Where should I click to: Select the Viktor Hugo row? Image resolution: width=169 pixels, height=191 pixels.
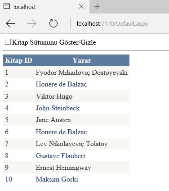point(66,96)
